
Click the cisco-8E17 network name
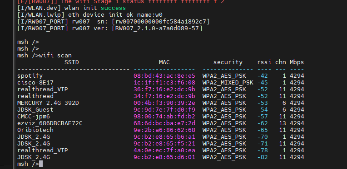click(x=35, y=83)
